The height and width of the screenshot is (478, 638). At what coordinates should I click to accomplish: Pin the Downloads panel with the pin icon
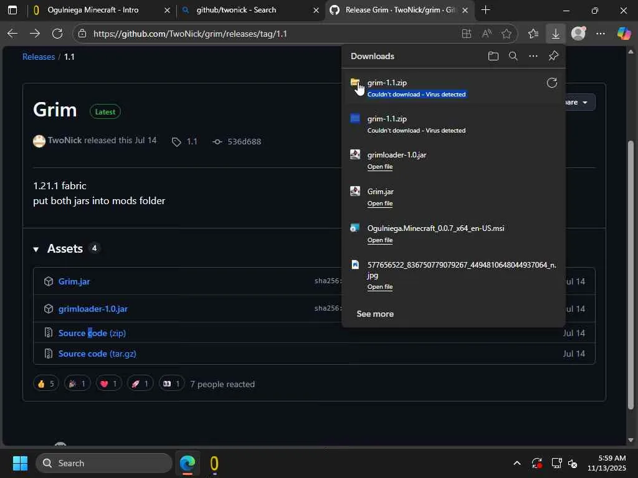tap(553, 56)
